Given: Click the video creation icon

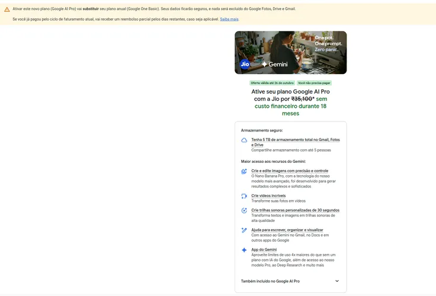Looking at the screenshot, I should coord(244,196).
